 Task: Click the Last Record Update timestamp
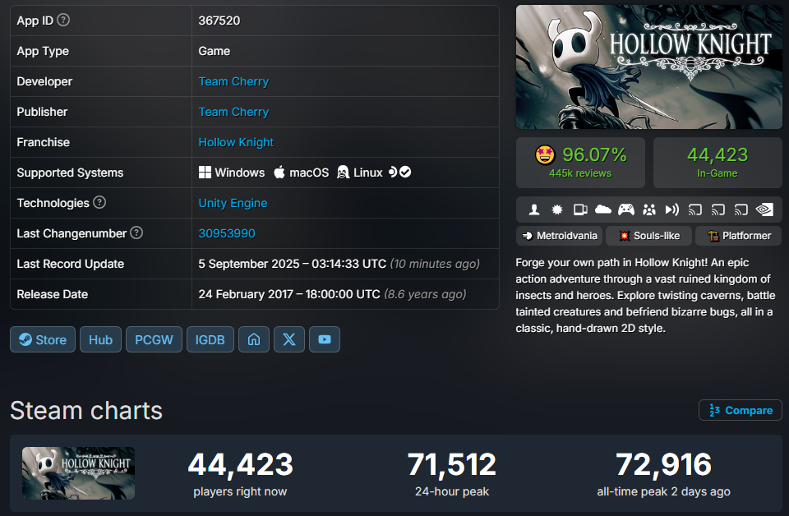click(x=293, y=264)
